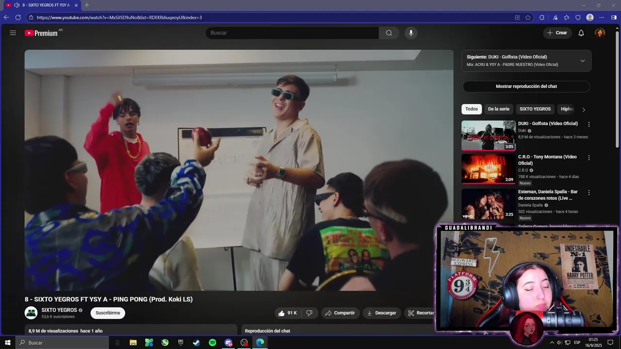Click Mostrar reproducción del chat button
This screenshot has width=621, height=349.
[x=526, y=86]
